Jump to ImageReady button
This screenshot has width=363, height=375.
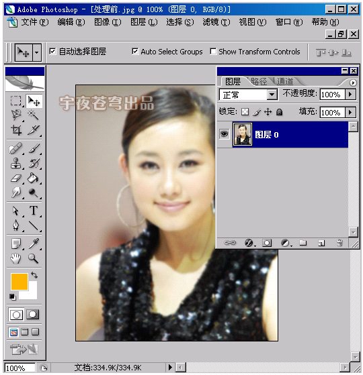(x=24, y=349)
